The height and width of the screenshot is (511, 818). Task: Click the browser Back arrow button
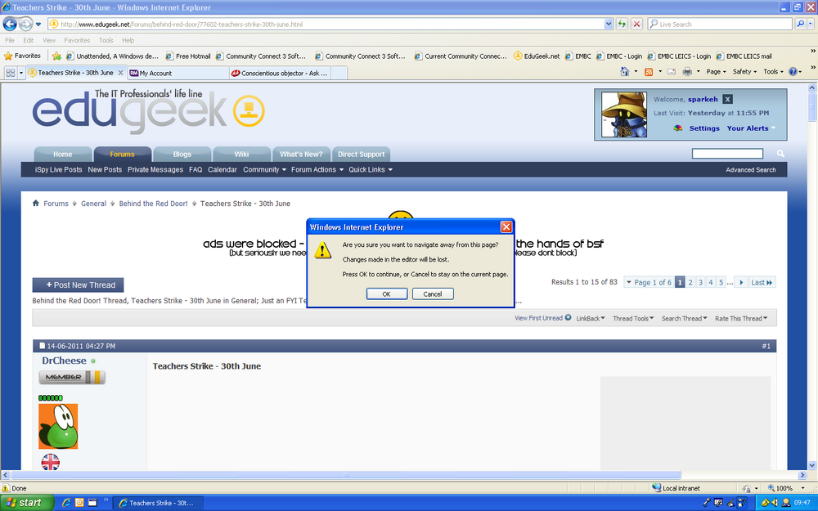click(x=10, y=24)
